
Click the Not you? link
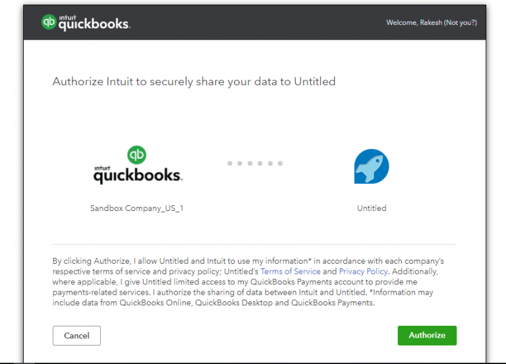tap(460, 22)
